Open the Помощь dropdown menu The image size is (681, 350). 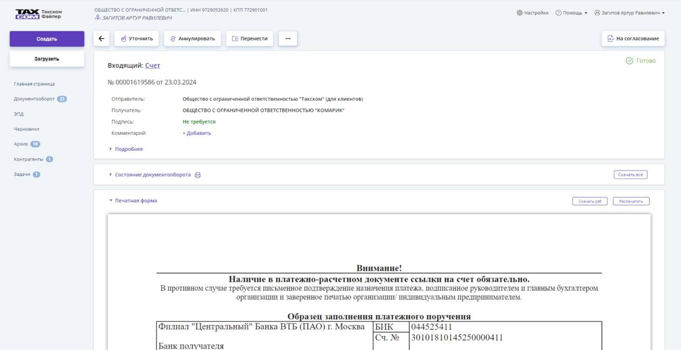coord(571,13)
